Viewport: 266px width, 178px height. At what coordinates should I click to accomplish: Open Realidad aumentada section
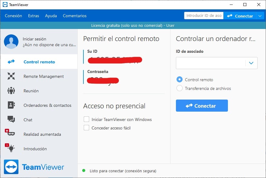pyautogui.click(x=39, y=134)
